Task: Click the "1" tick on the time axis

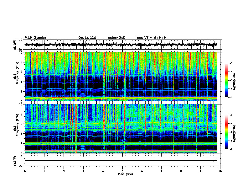Action: click(x=44, y=171)
